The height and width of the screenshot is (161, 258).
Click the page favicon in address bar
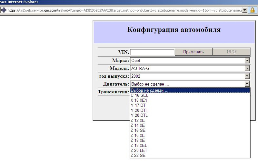[4, 10]
